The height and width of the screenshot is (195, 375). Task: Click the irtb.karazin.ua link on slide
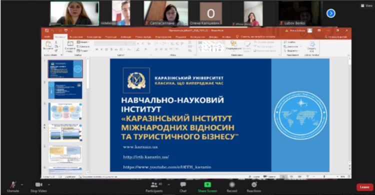pos(146,157)
